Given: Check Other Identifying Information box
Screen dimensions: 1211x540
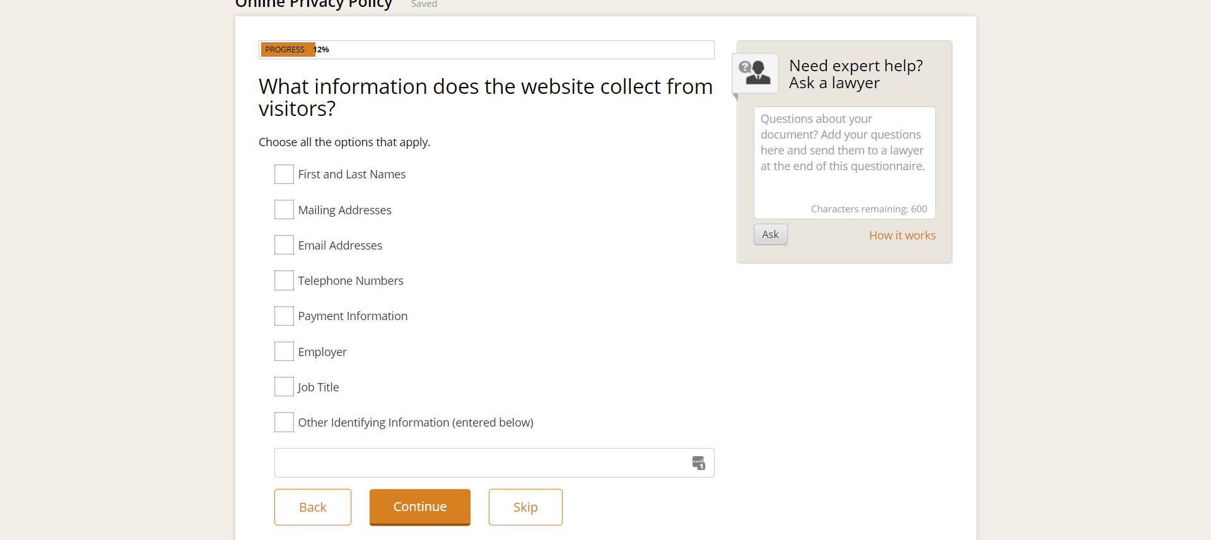Looking at the screenshot, I should (284, 422).
